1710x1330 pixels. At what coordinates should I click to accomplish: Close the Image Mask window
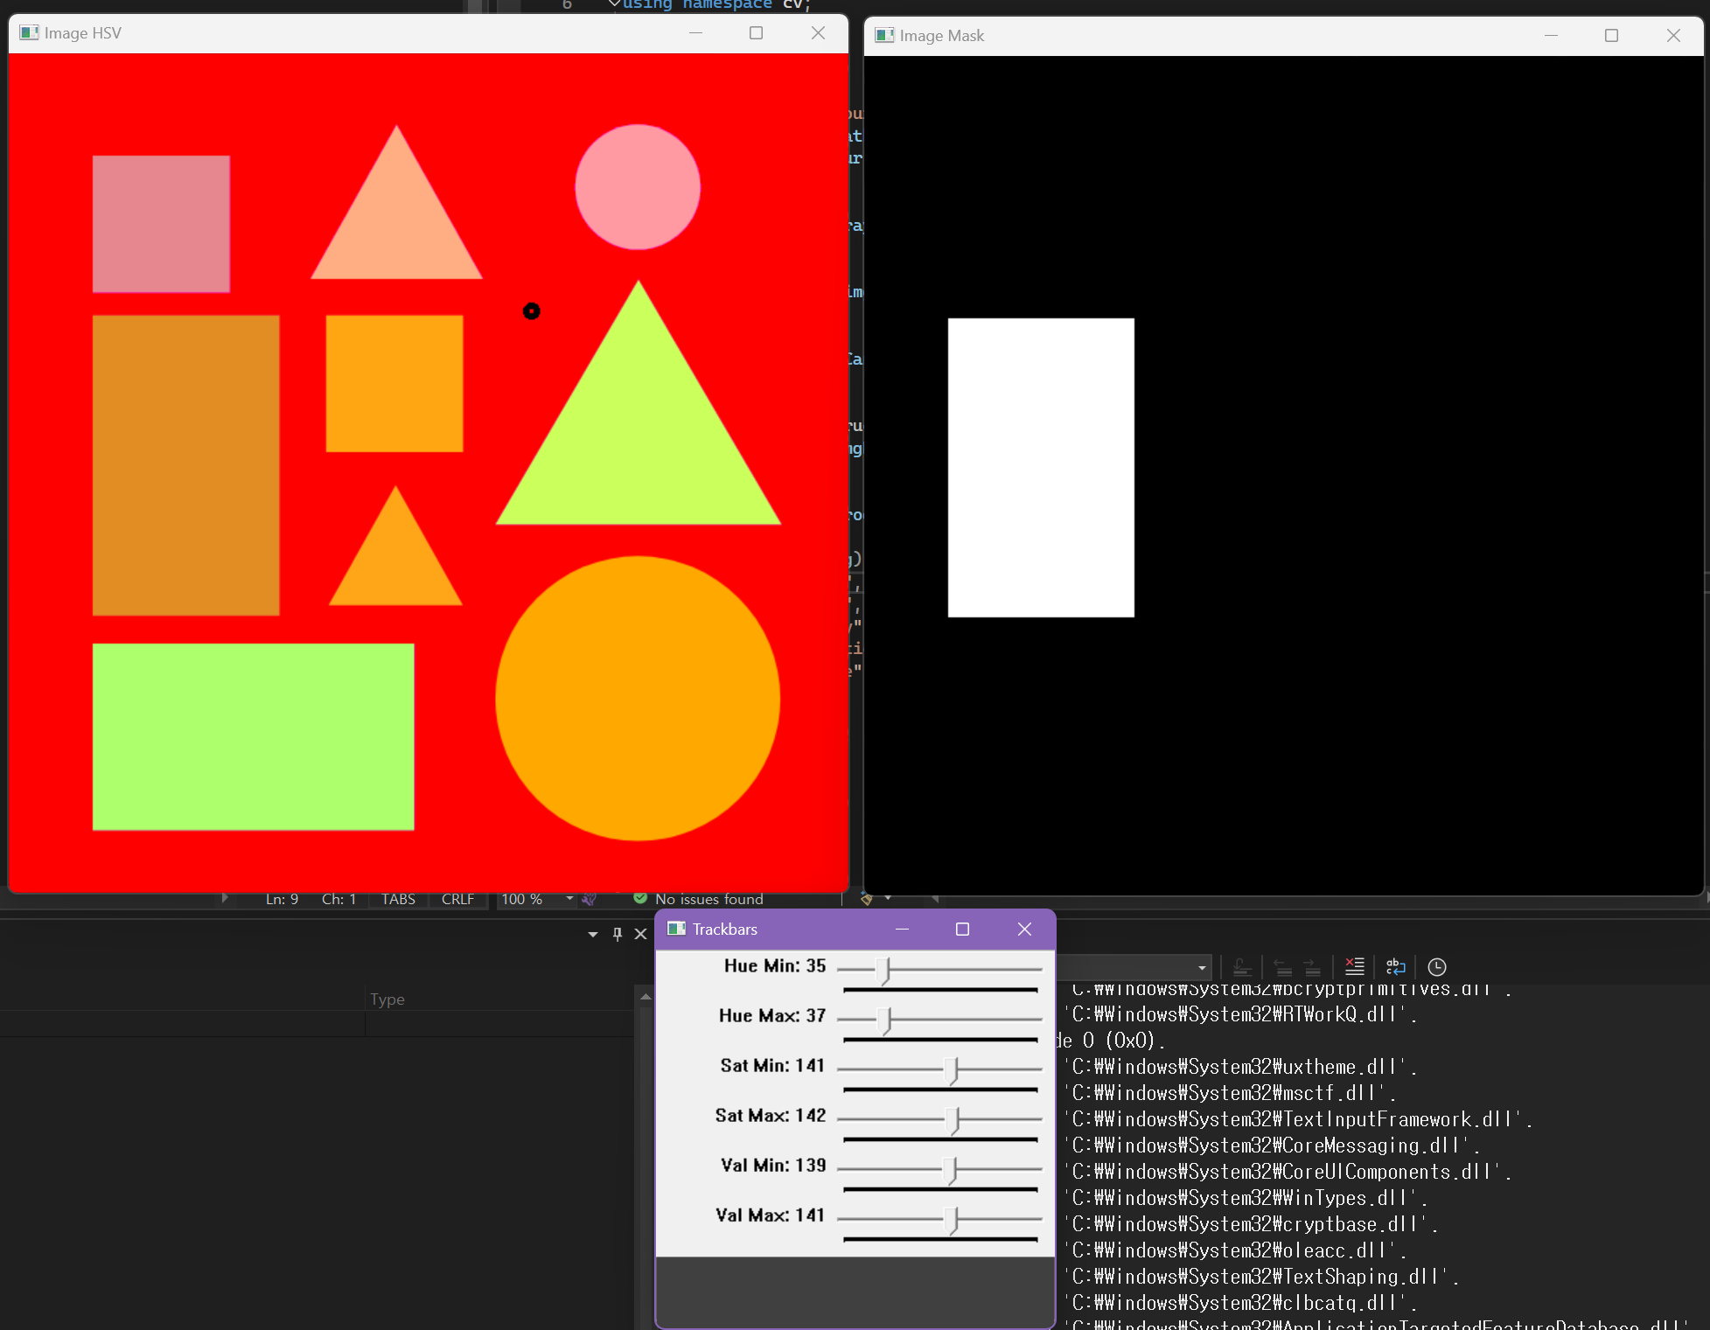[x=1672, y=35]
